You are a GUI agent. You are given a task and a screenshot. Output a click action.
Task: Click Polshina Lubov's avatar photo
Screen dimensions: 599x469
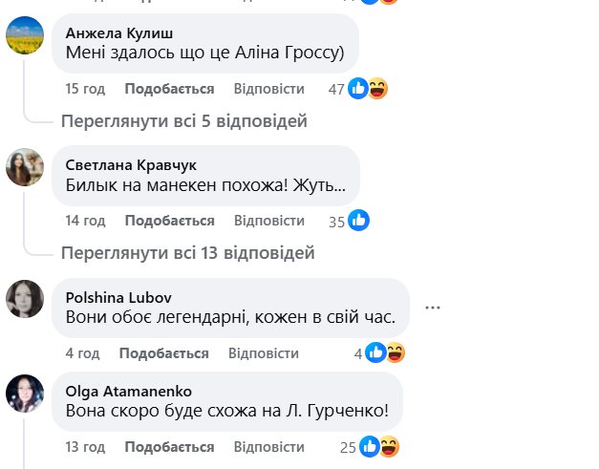[x=25, y=299]
